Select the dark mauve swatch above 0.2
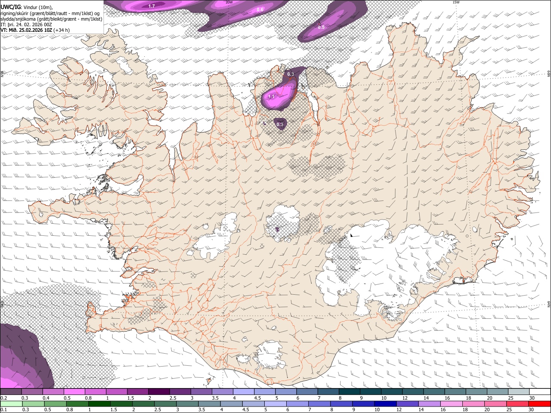Image resolution: width=551 pixels, height=413 pixels. 11,391
